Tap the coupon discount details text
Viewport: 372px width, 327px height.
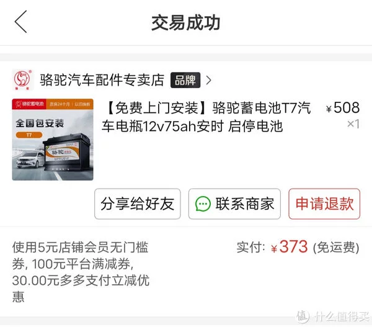pos(81,272)
